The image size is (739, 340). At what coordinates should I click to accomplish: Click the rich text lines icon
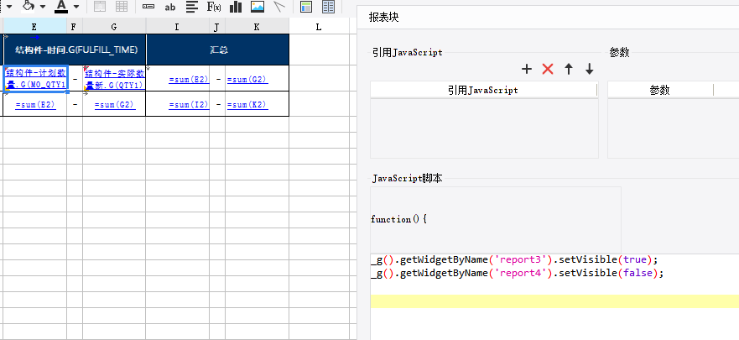click(x=191, y=7)
